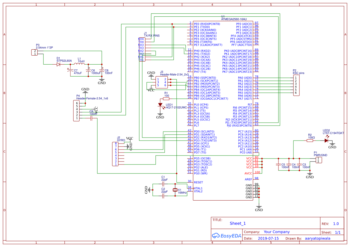Select the C5 decoupling capacitor symbol

pos(278,164)
